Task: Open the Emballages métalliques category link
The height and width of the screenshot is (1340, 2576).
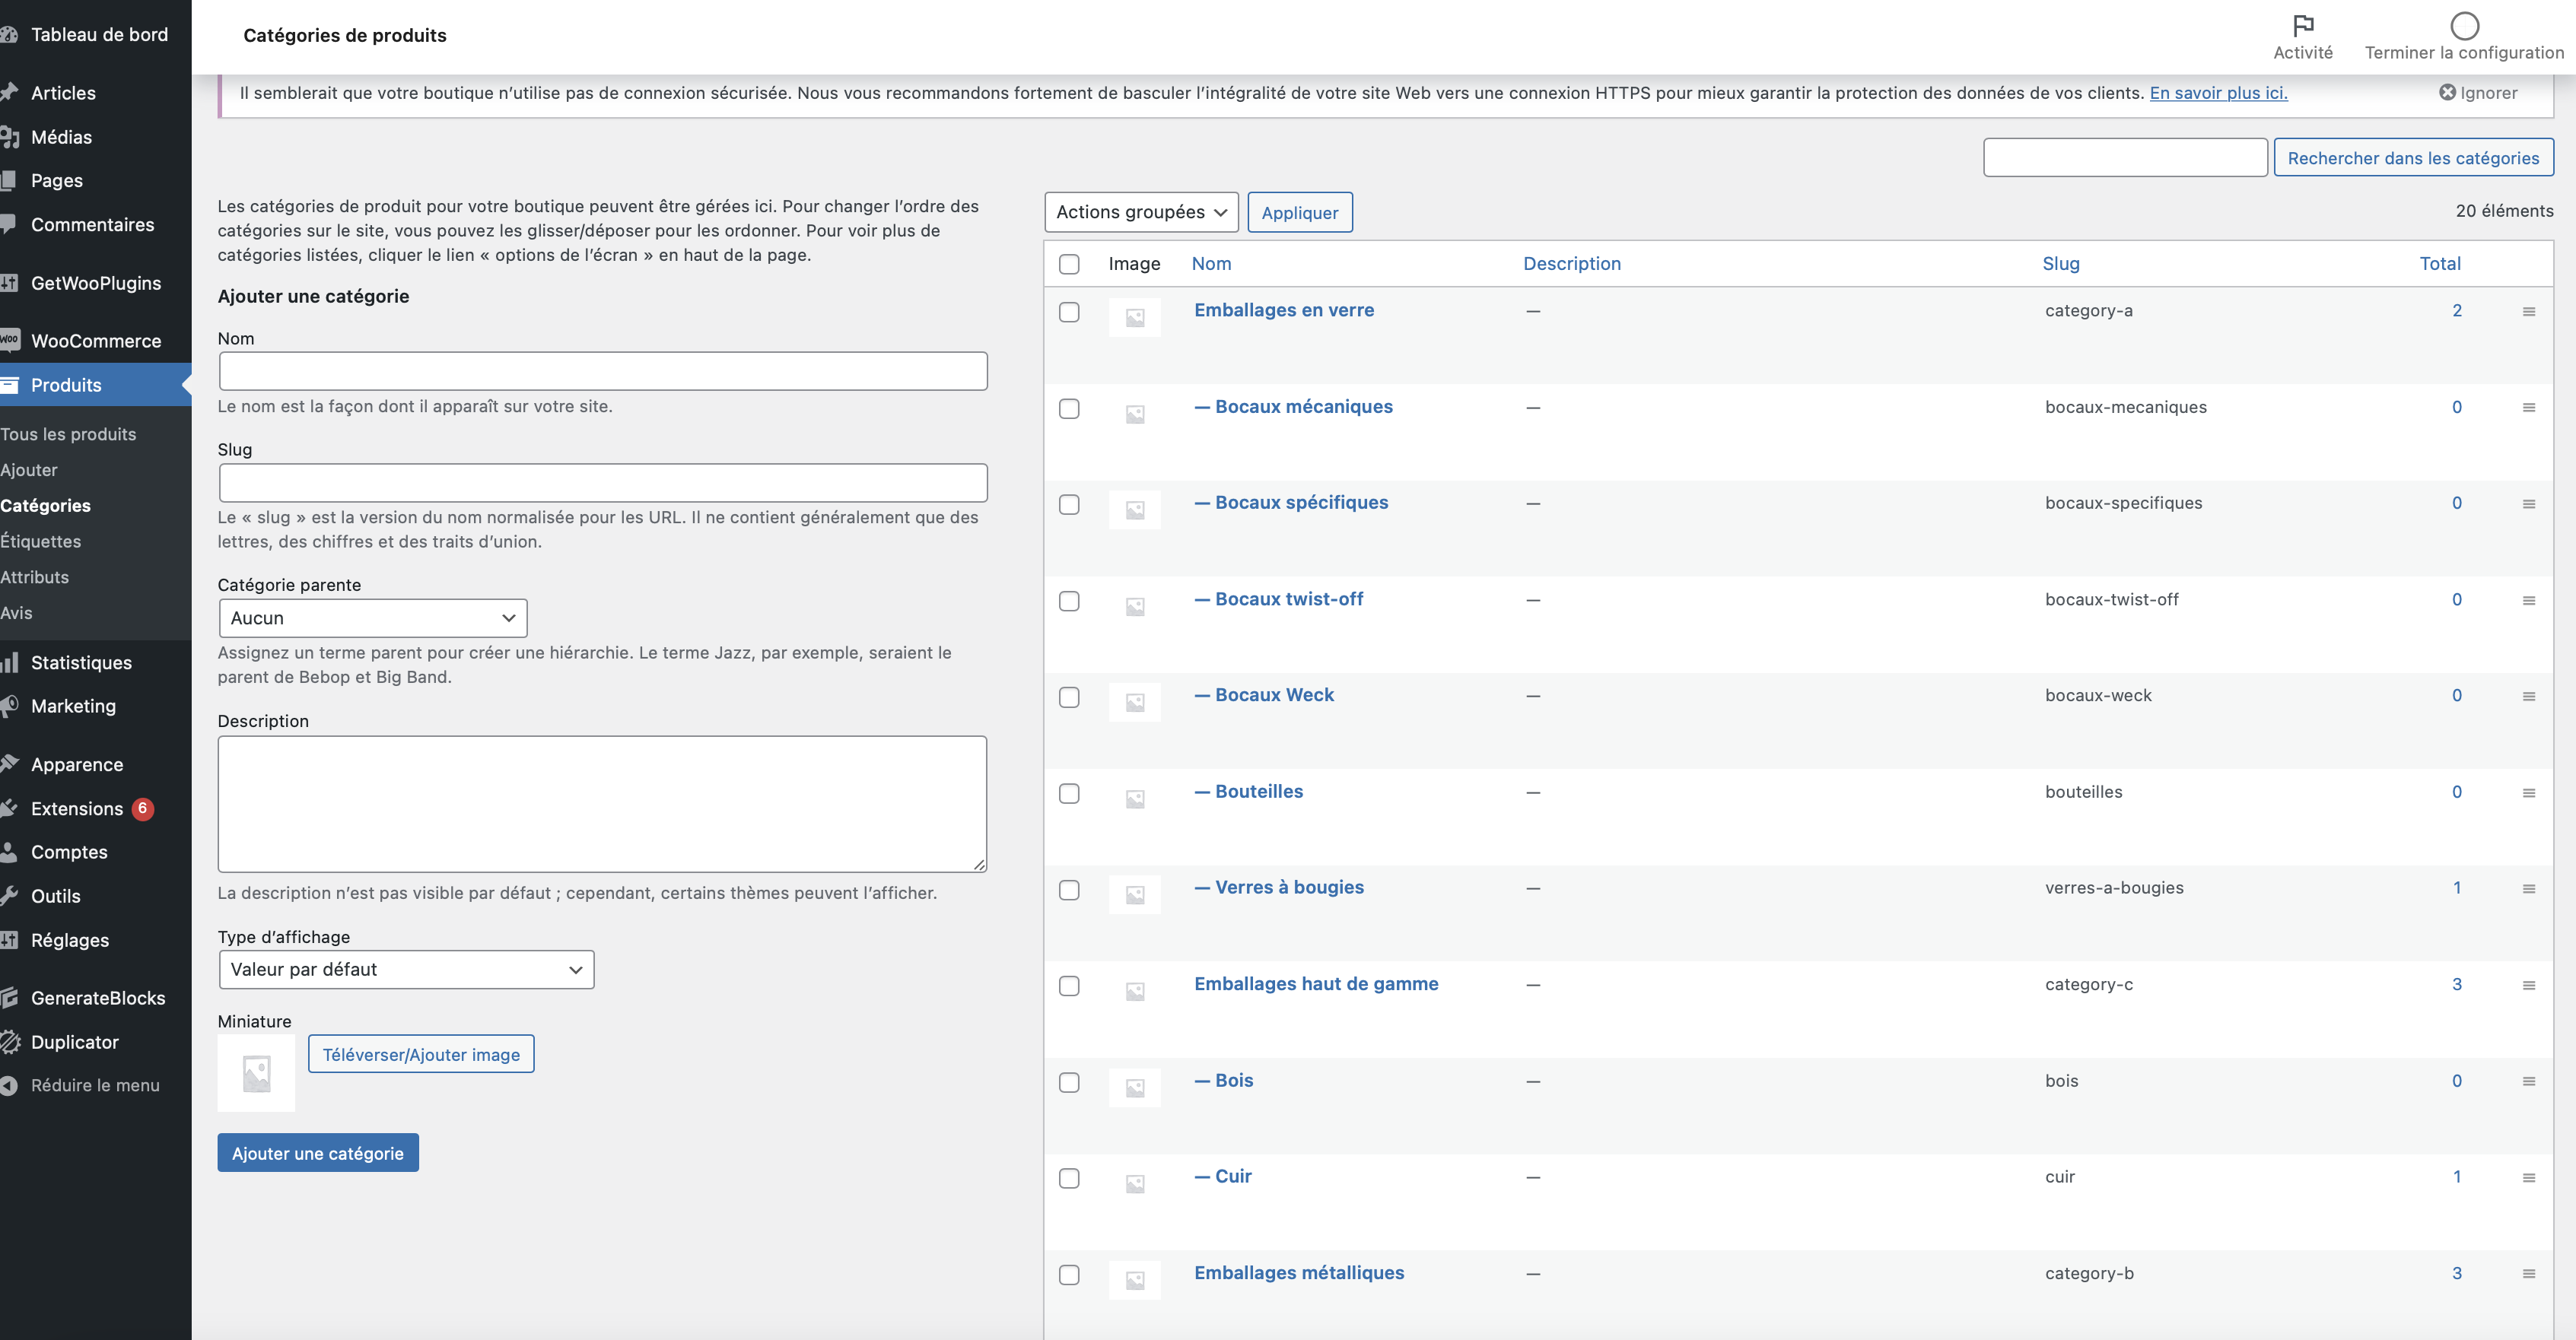Action: point(1299,1273)
